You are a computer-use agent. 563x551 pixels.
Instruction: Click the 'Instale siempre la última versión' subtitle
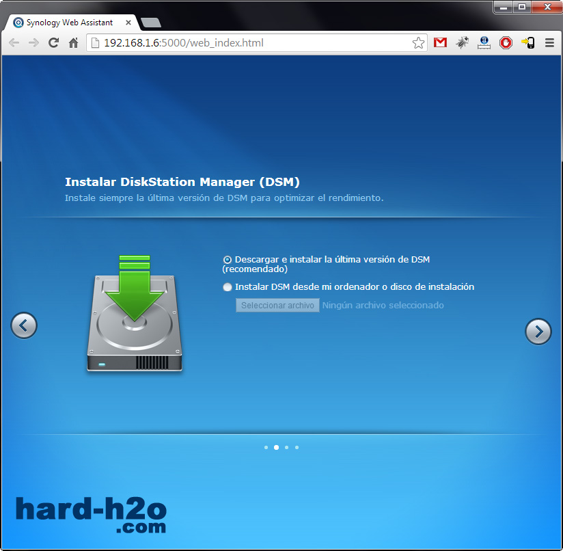pos(224,198)
